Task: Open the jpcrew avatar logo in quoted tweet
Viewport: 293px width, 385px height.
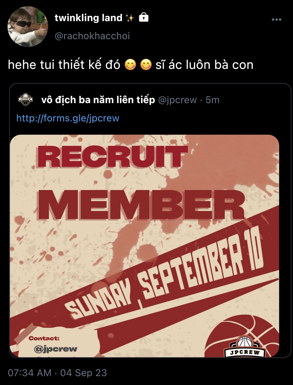Action: click(26, 100)
